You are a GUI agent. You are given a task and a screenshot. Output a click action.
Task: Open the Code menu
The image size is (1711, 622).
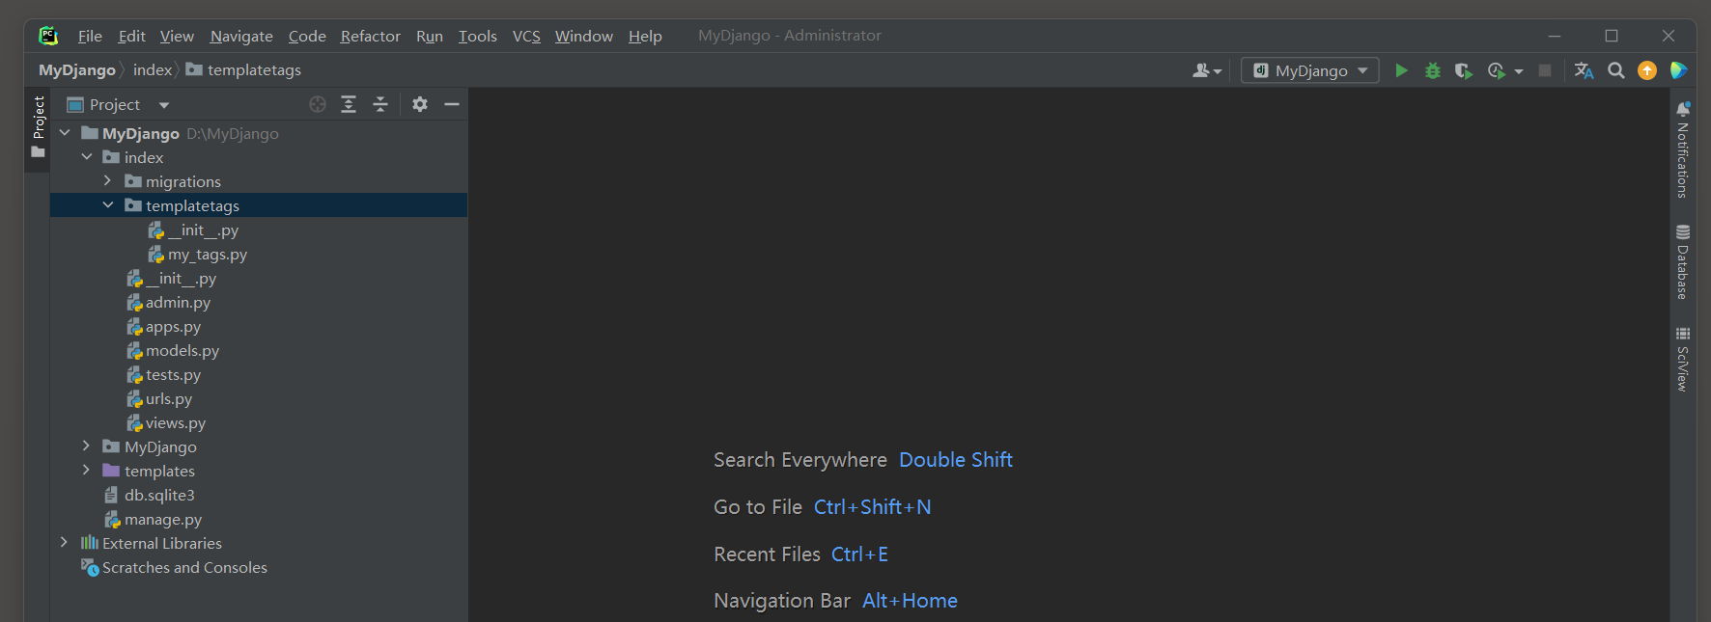(307, 36)
